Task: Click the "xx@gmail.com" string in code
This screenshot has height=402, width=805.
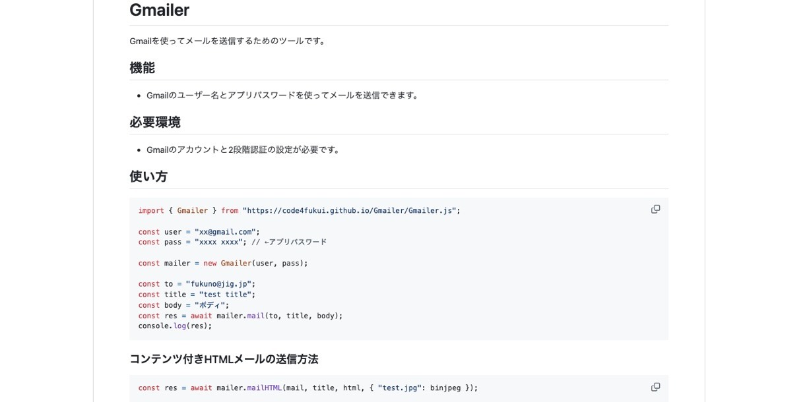Action: (225, 232)
